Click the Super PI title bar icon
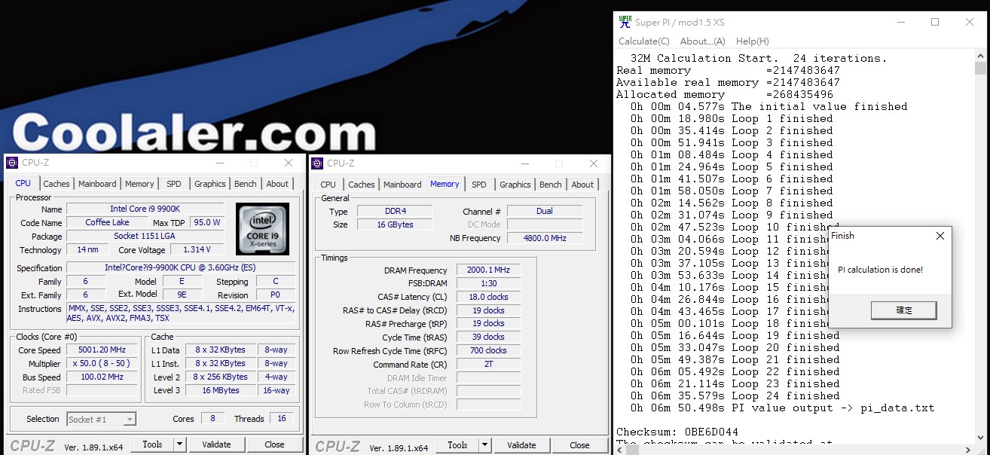The image size is (990, 455). pyautogui.click(x=625, y=23)
